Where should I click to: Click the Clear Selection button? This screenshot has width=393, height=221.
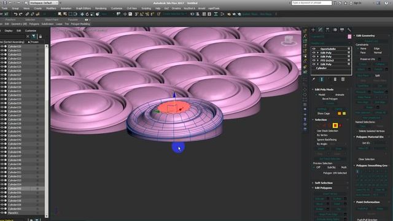pyautogui.click(x=367, y=159)
